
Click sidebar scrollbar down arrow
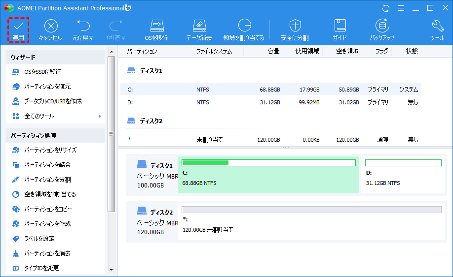coord(112,270)
